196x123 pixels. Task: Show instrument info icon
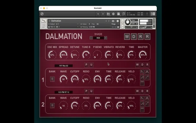click(118, 21)
